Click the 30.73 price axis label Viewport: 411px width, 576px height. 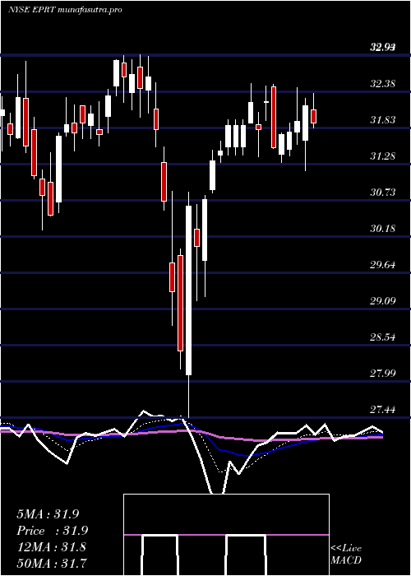point(383,192)
